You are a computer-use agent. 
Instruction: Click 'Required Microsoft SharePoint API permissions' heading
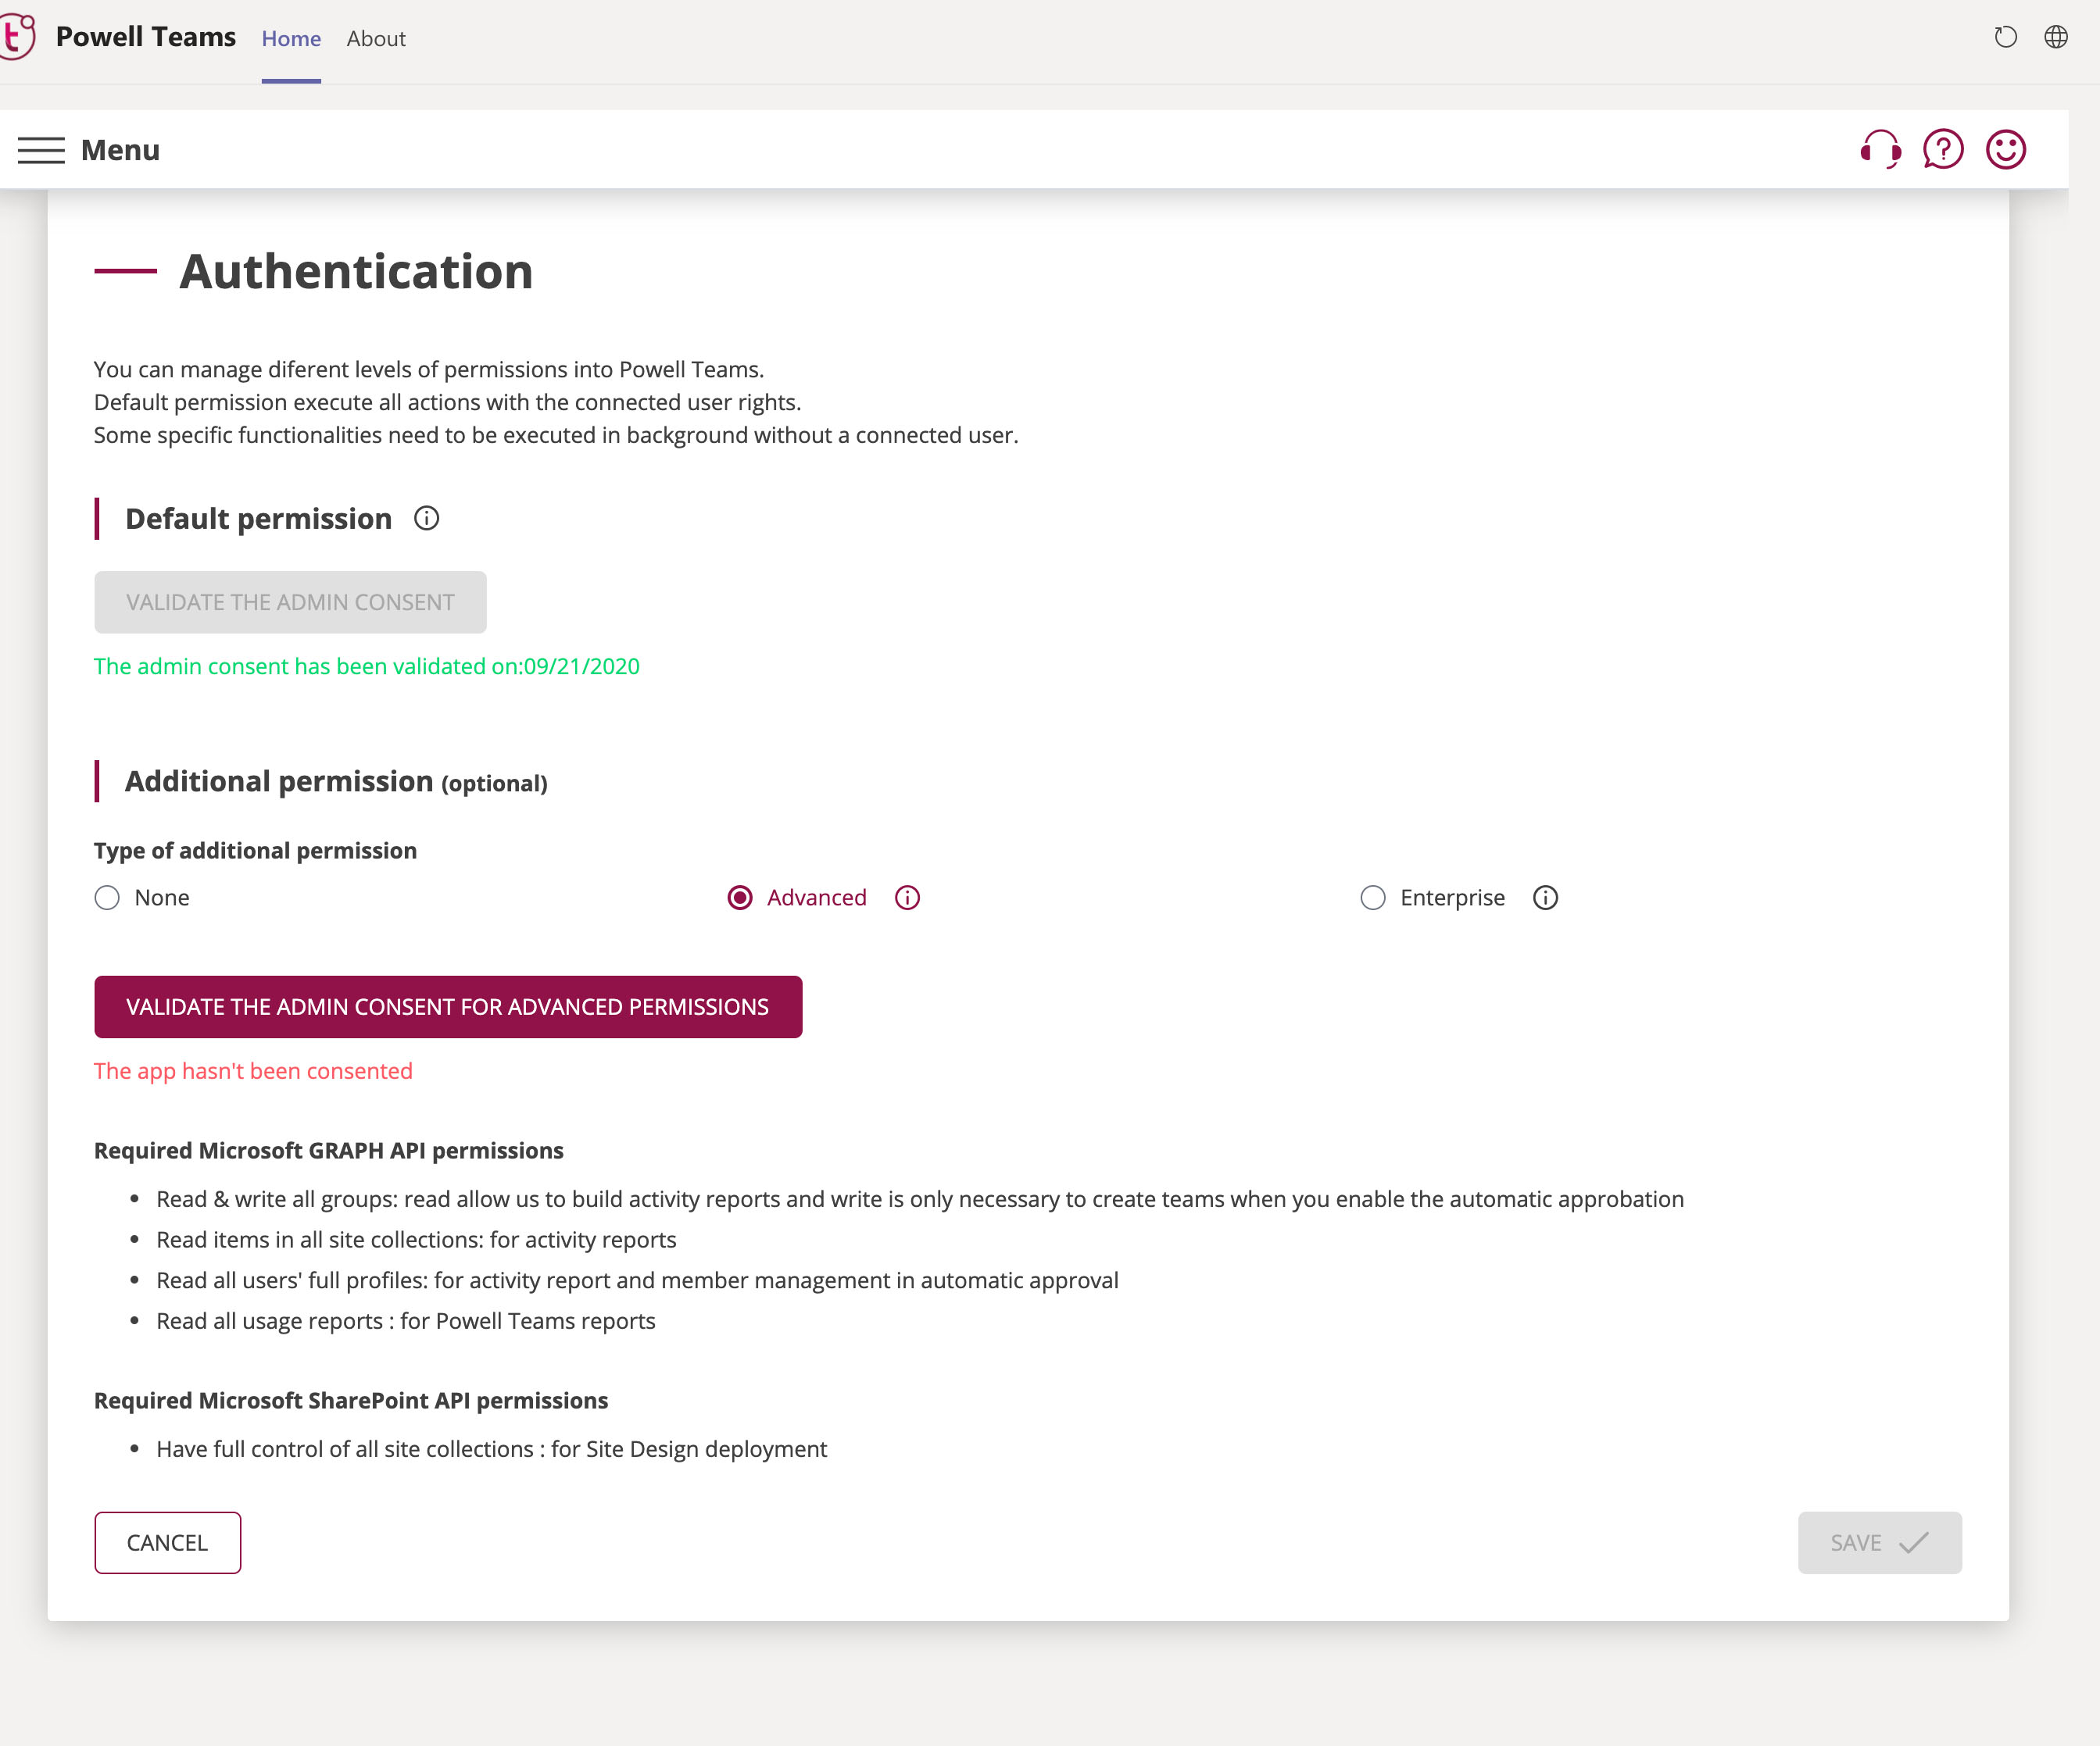click(351, 1400)
